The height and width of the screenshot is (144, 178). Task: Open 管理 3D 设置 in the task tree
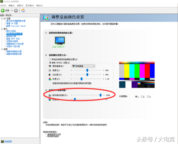click(12, 23)
